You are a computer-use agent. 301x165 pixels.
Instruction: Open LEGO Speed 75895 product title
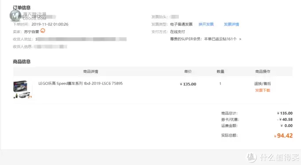click(81, 84)
